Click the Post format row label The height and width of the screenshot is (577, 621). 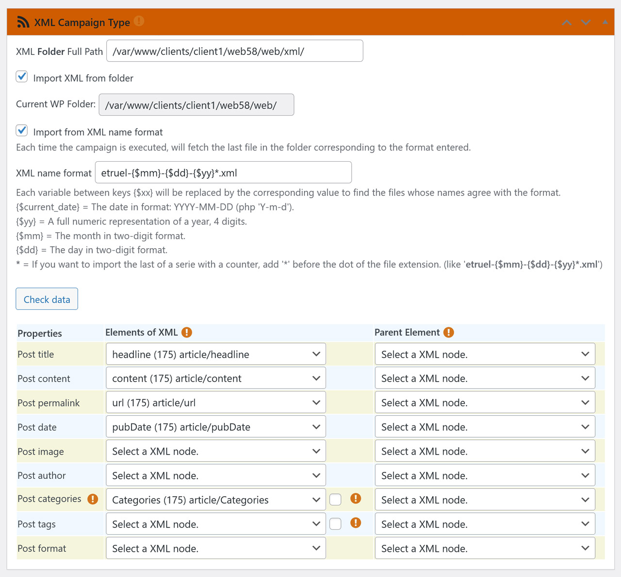click(x=42, y=548)
